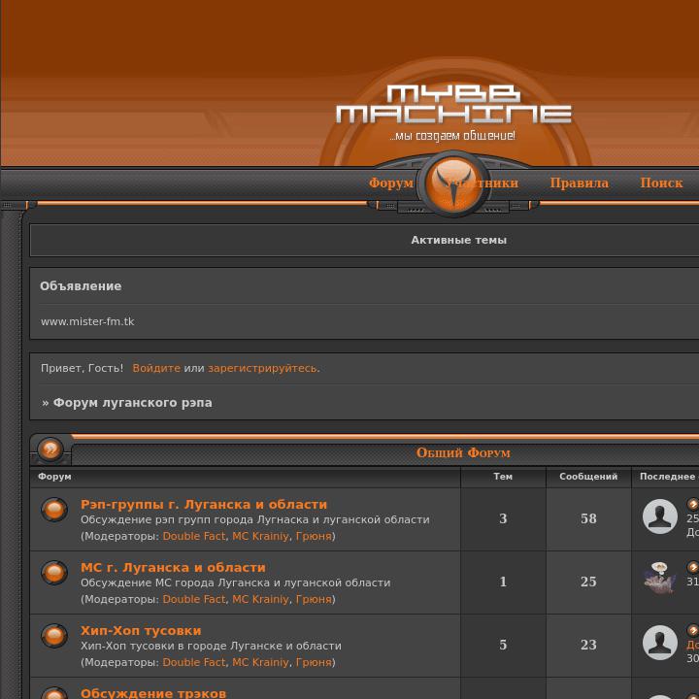
Task: Open last-post arrow icon in МС г. Луганска row
Action: [x=693, y=567]
